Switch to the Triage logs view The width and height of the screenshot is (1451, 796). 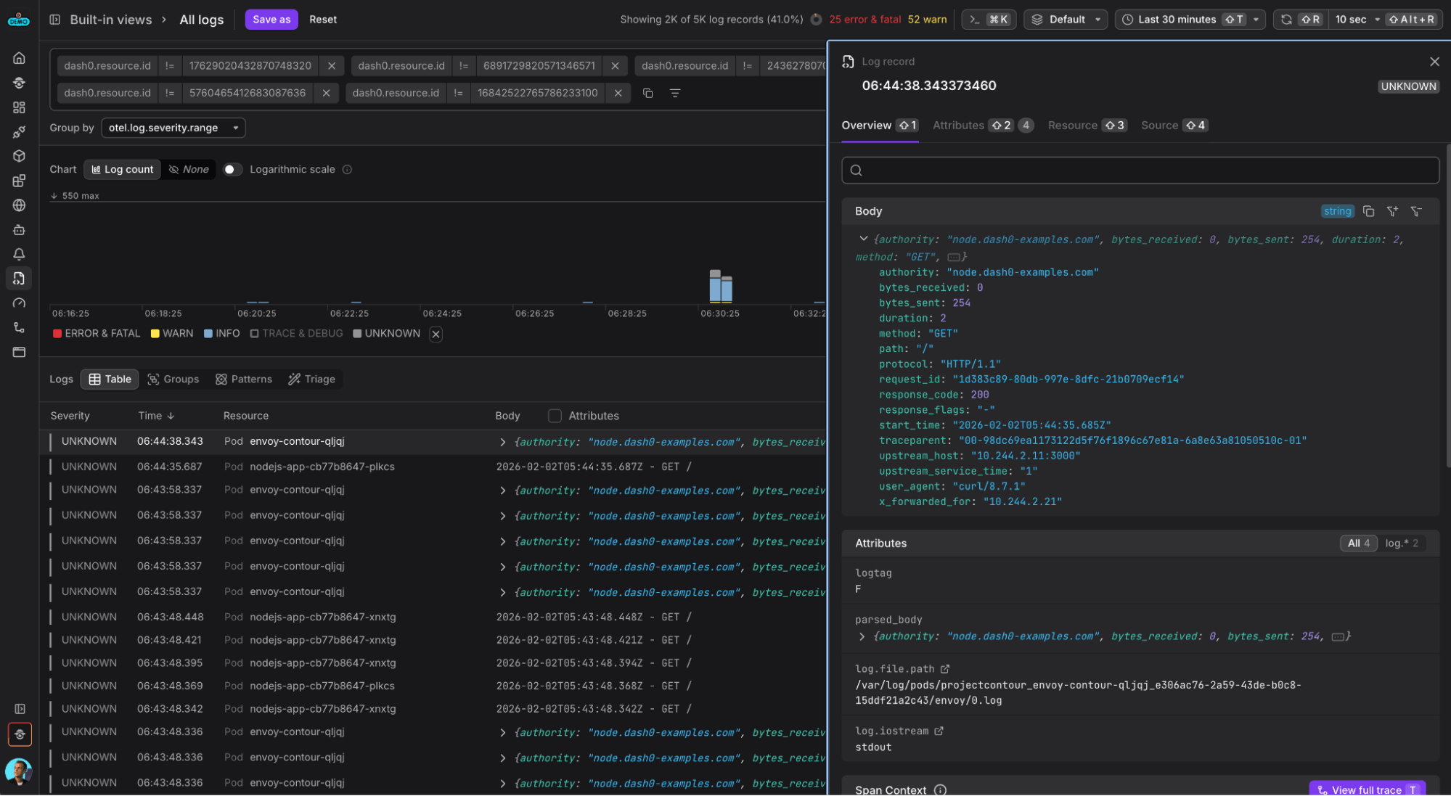tap(311, 379)
